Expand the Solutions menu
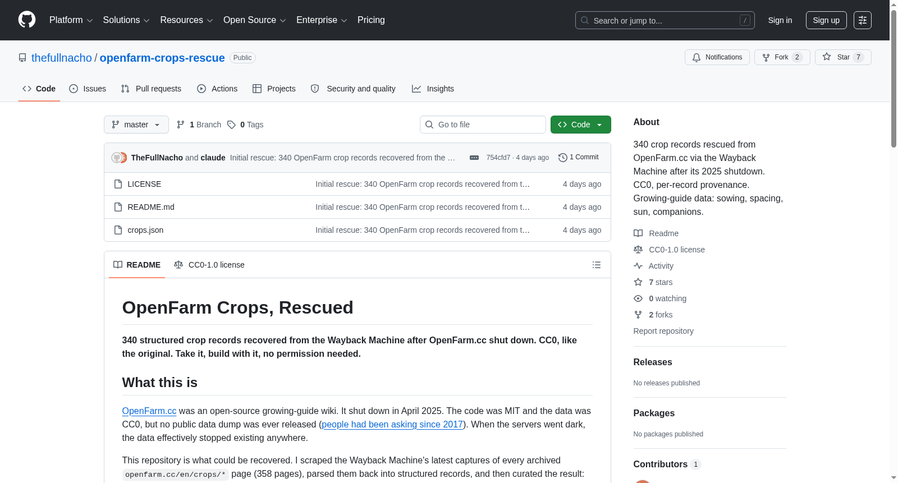Image resolution: width=898 pixels, height=483 pixels. [126, 20]
